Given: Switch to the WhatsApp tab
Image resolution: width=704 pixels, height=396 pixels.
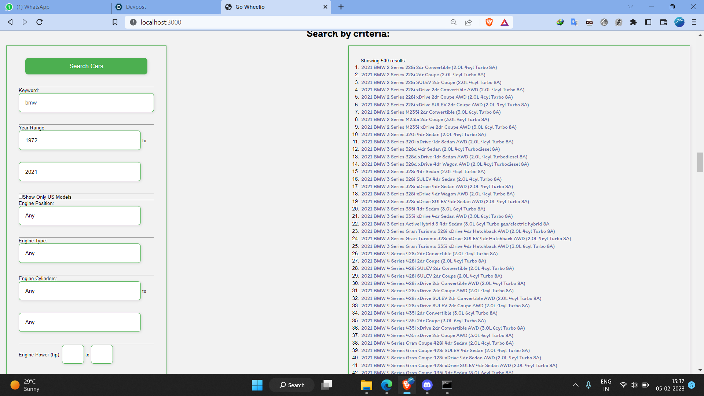Looking at the screenshot, I should click(x=55, y=7).
